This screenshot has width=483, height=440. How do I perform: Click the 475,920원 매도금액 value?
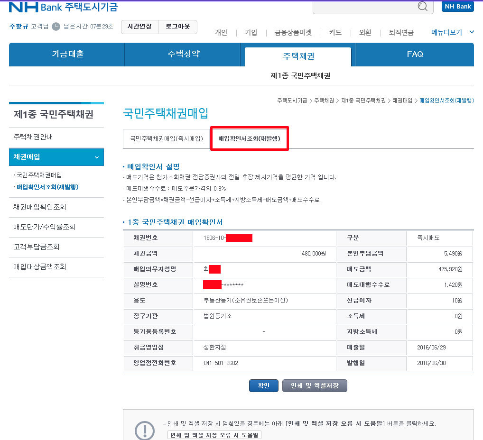point(450,269)
